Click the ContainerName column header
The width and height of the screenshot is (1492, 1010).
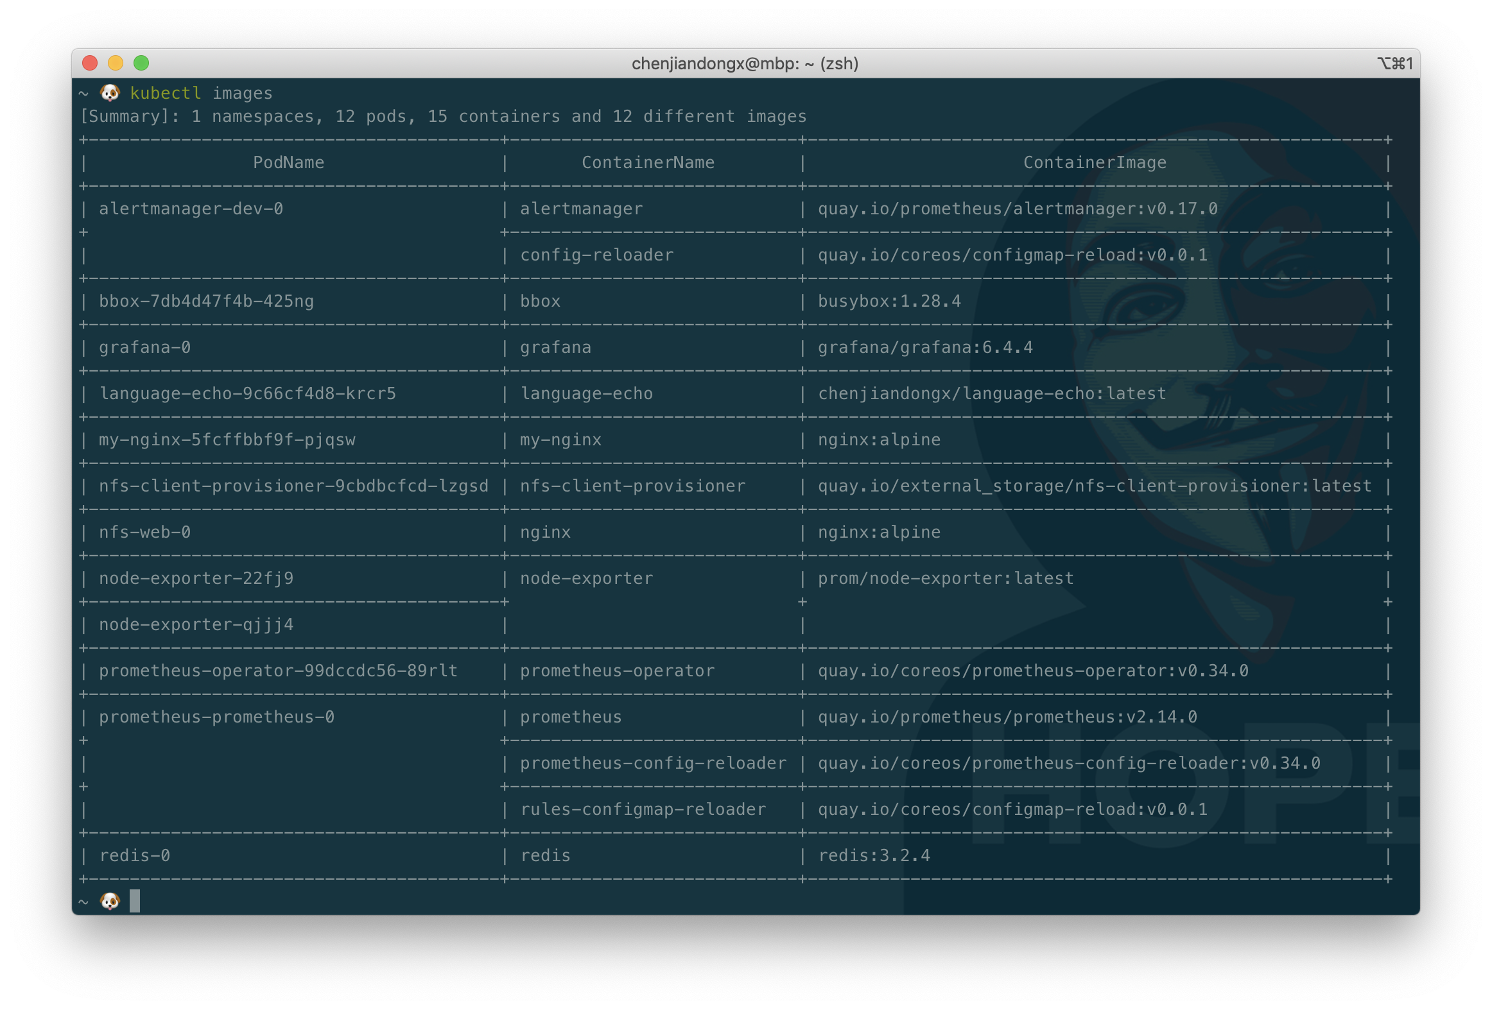(x=648, y=162)
